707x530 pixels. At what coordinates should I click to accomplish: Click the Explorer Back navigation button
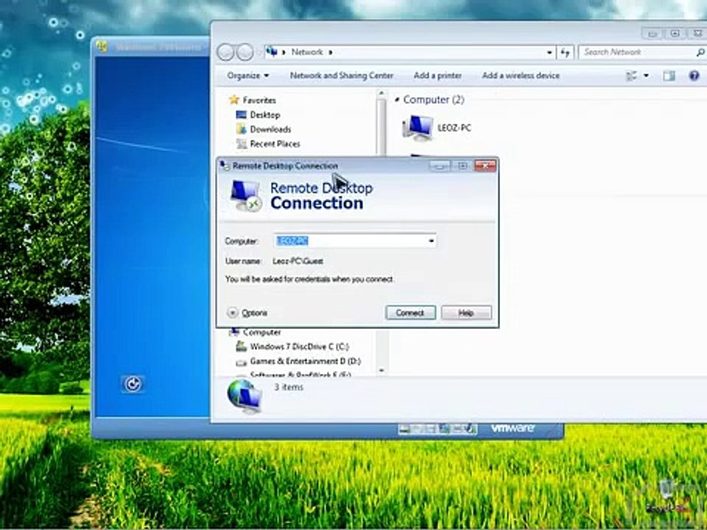[x=225, y=52]
